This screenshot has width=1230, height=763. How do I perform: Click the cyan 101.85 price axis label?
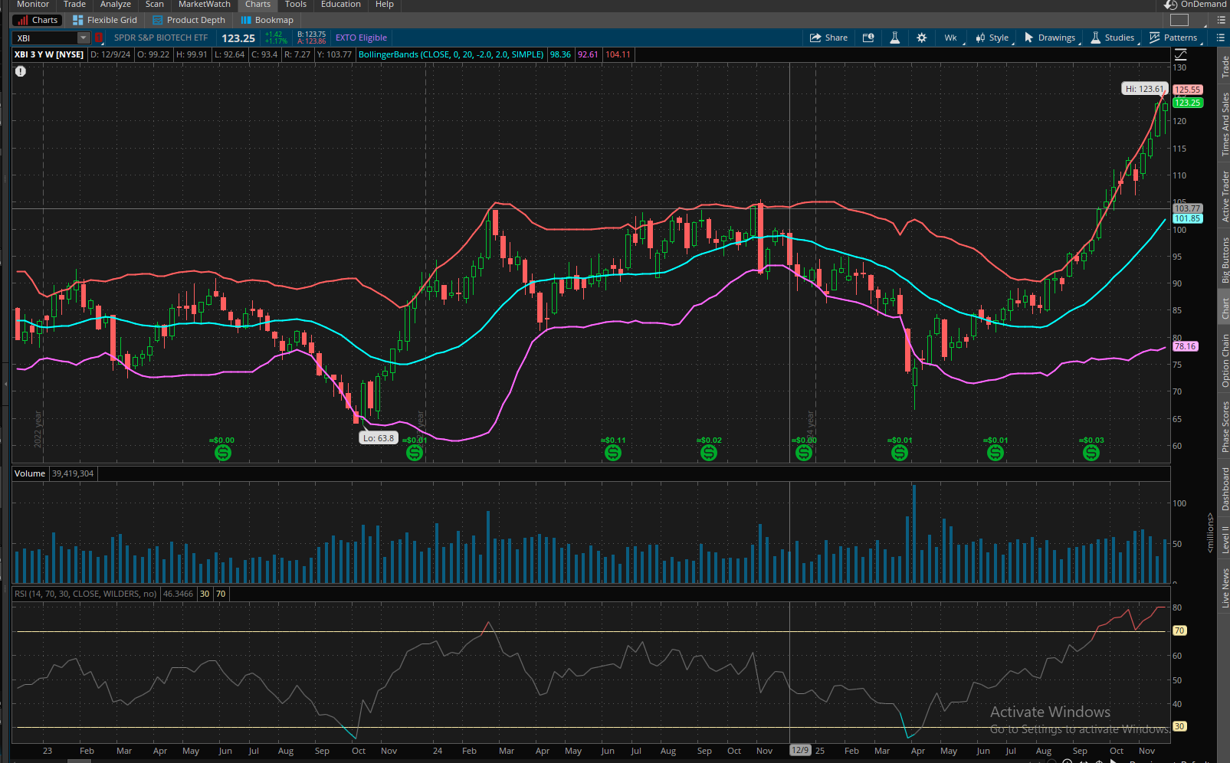pos(1187,218)
